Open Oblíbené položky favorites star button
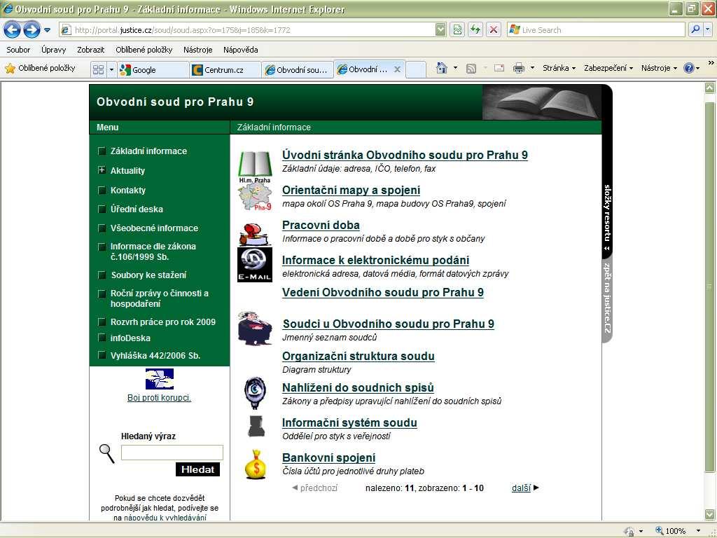717x538 pixels. point(40,68)
